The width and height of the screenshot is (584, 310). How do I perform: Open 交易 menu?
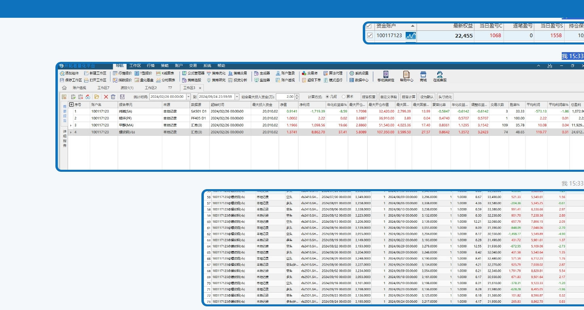[193, 65]
